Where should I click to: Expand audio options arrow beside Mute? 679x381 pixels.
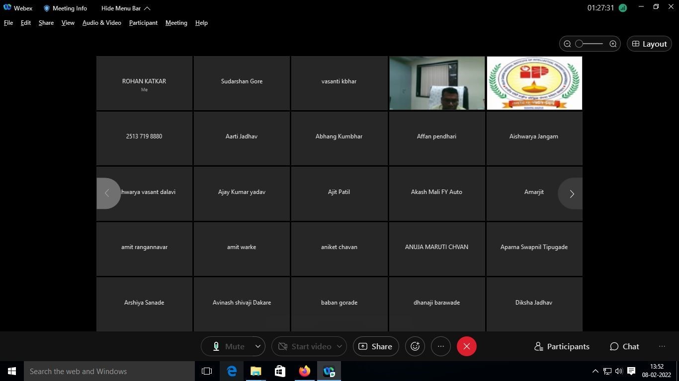(x=258, y=346)
